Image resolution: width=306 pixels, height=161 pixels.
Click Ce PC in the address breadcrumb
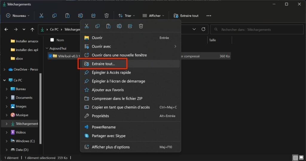tap(54, 30)
